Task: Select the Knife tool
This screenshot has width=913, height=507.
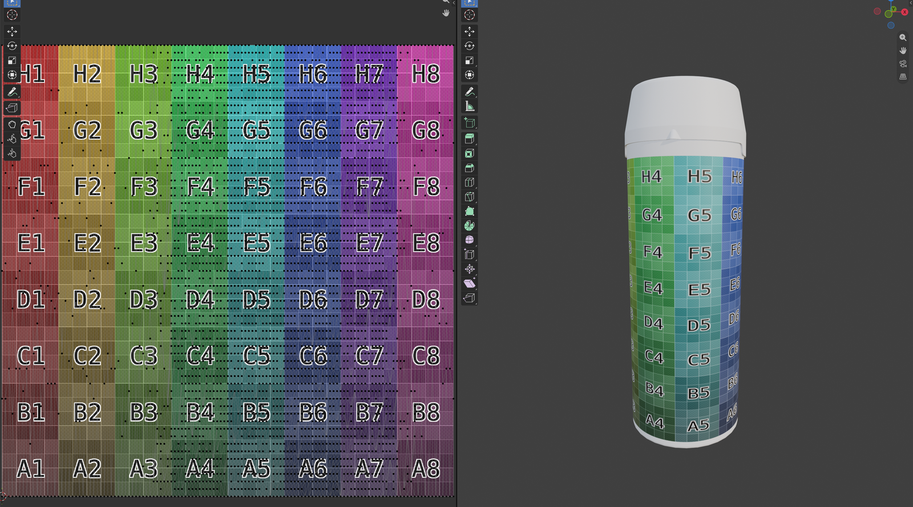Action: click(470, 197)
